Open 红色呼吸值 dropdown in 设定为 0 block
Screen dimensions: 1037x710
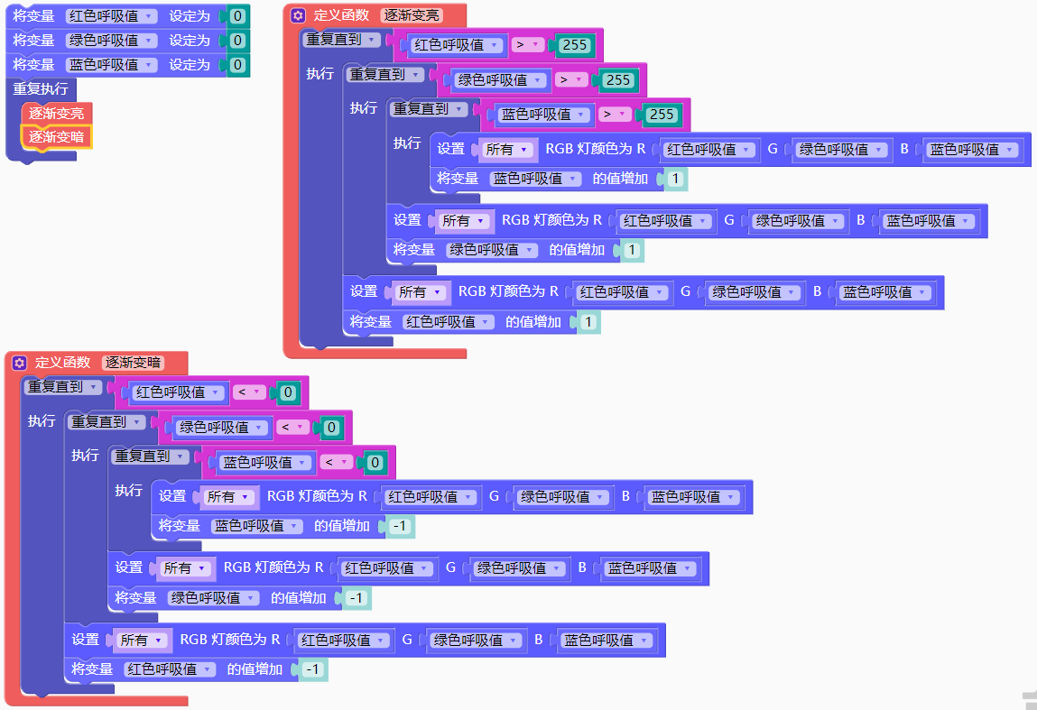pyautogui.click(x=111, y=16)
